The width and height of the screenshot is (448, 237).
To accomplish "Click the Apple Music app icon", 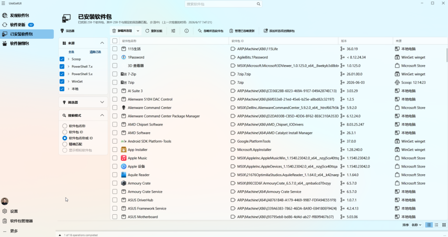I will tap(123, 158).
